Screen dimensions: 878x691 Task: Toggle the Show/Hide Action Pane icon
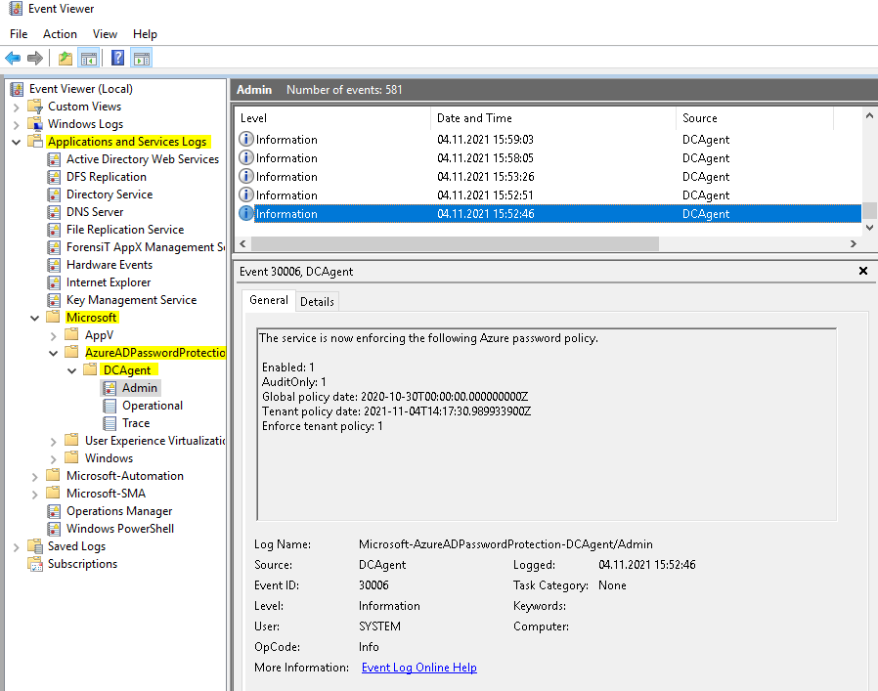point(141,58)
